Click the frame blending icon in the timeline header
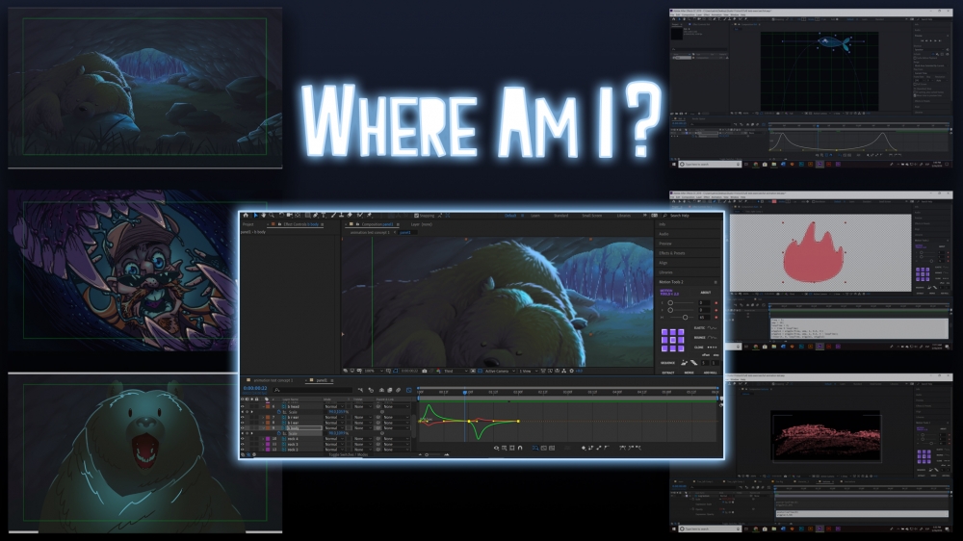963x541 pixels. (389, 390)
